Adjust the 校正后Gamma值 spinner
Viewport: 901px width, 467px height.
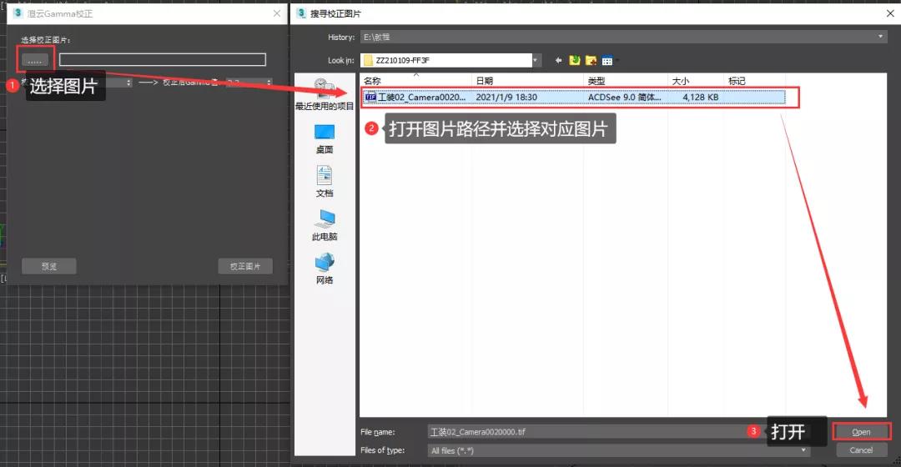(268, 83)
